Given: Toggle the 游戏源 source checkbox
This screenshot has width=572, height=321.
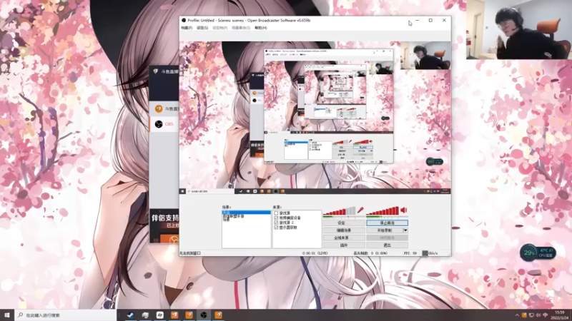Looking at the screenshot, I should (276, 213).
